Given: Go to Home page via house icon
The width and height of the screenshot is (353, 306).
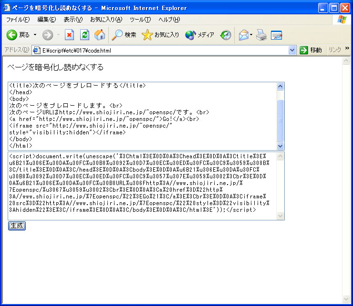Looking at the screenshot, I should (x=100, y=35).
